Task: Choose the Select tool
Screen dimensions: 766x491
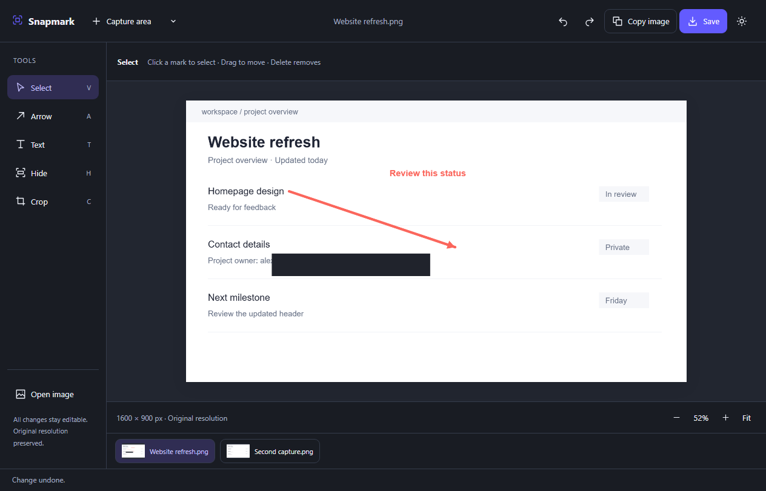Action: coord(53,87)
